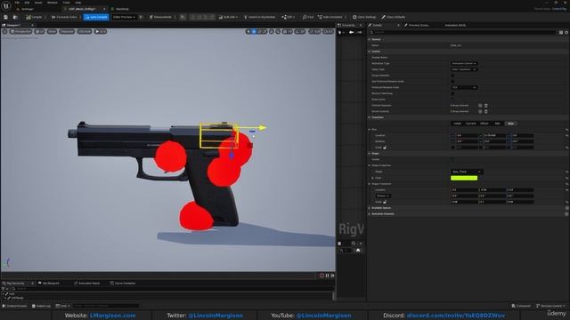The image size is (570, 320).
Task: Collapse the General section
Action: (370, 39)
